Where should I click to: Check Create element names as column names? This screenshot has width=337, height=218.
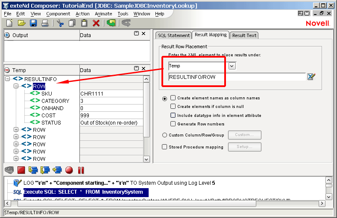click(x=173, y=98)
